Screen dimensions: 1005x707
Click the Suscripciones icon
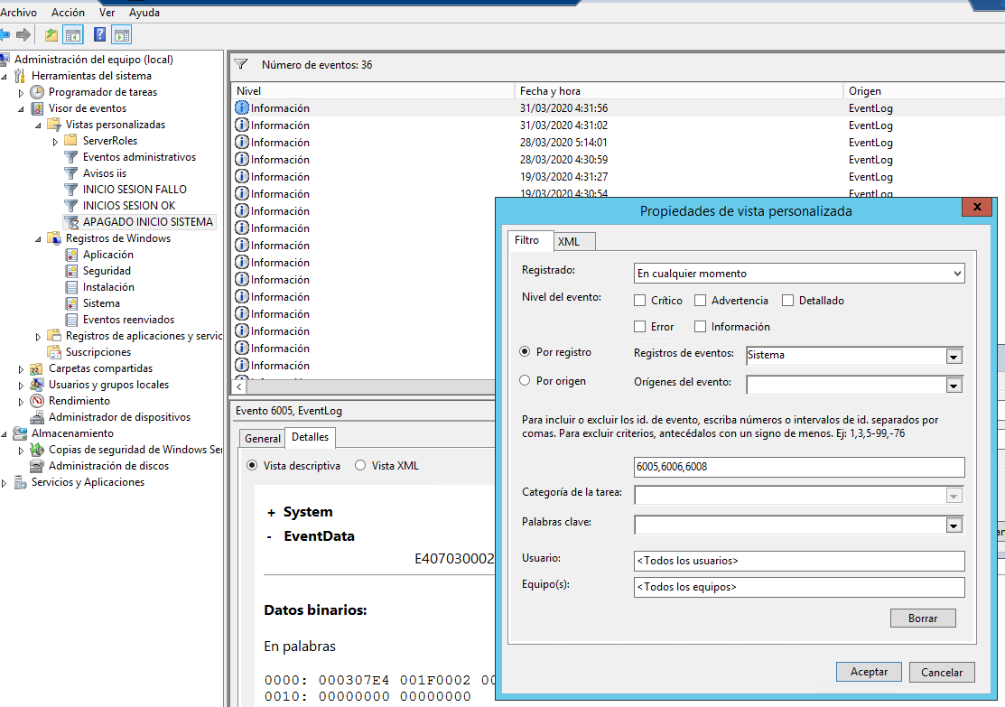tap(54, 352)
